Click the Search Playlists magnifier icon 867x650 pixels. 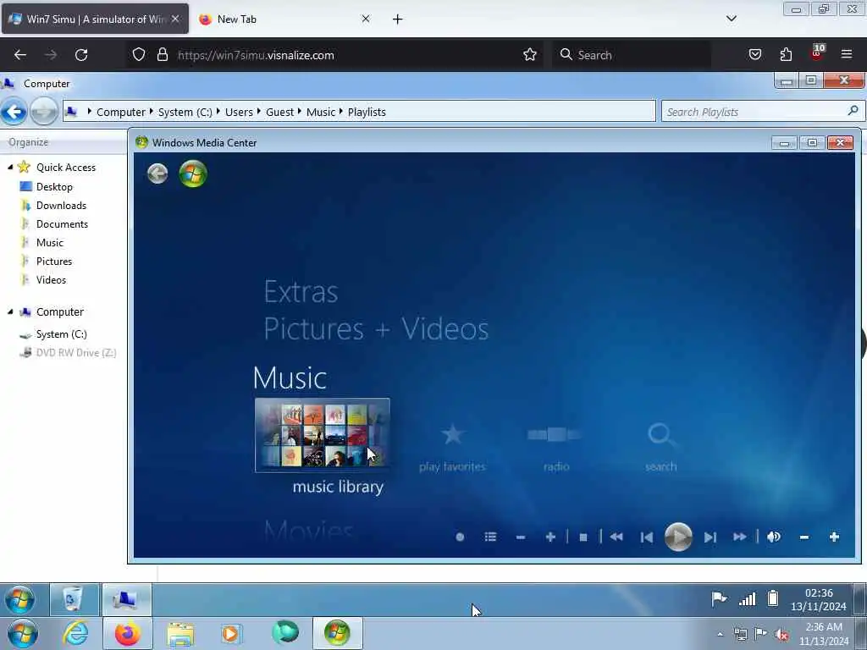coord(853,111)
